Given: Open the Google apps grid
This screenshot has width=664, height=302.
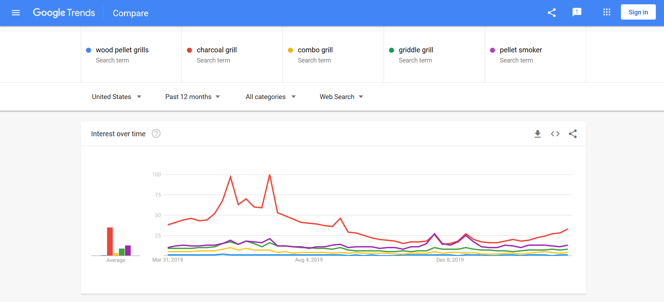Looking at the screenshot, I should (x=606, y=13).
